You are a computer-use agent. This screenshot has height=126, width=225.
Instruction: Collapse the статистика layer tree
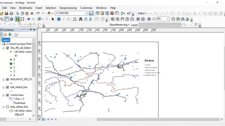click(x=4, y=95)
